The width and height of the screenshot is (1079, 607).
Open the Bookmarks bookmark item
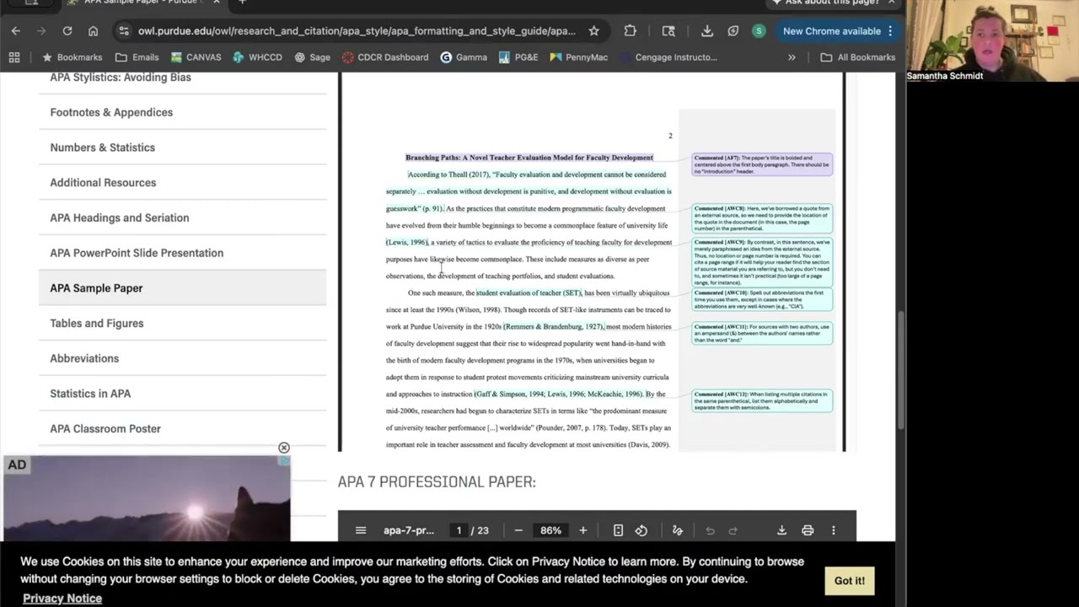point(72,57)
